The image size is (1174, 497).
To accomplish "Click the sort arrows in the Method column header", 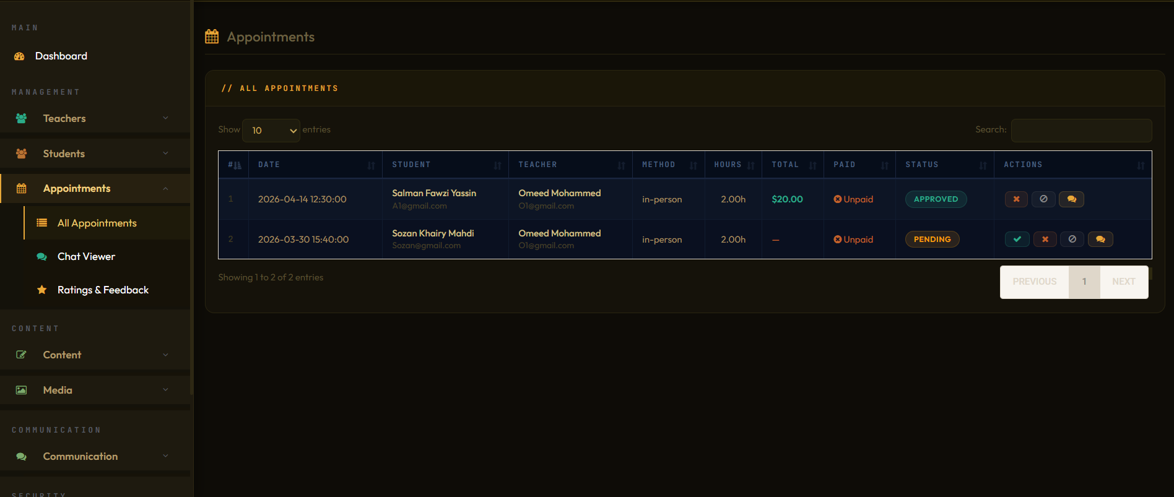I will pos(694,165).
